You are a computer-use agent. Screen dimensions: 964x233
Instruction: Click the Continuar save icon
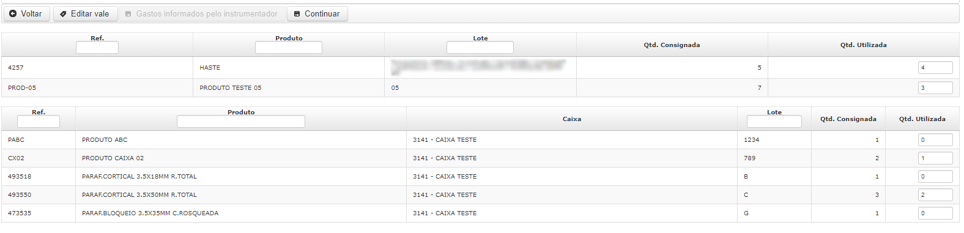[x=297, y=13]
